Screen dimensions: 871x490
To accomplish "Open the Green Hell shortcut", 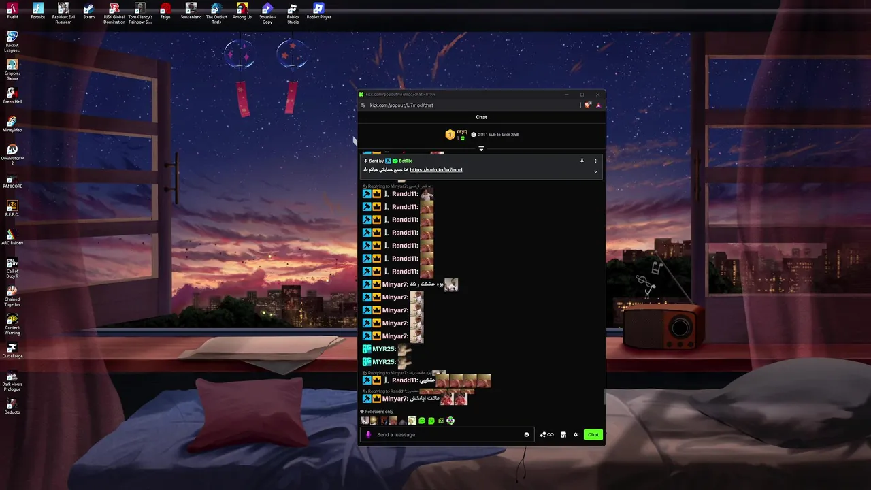I will [12, 96].
